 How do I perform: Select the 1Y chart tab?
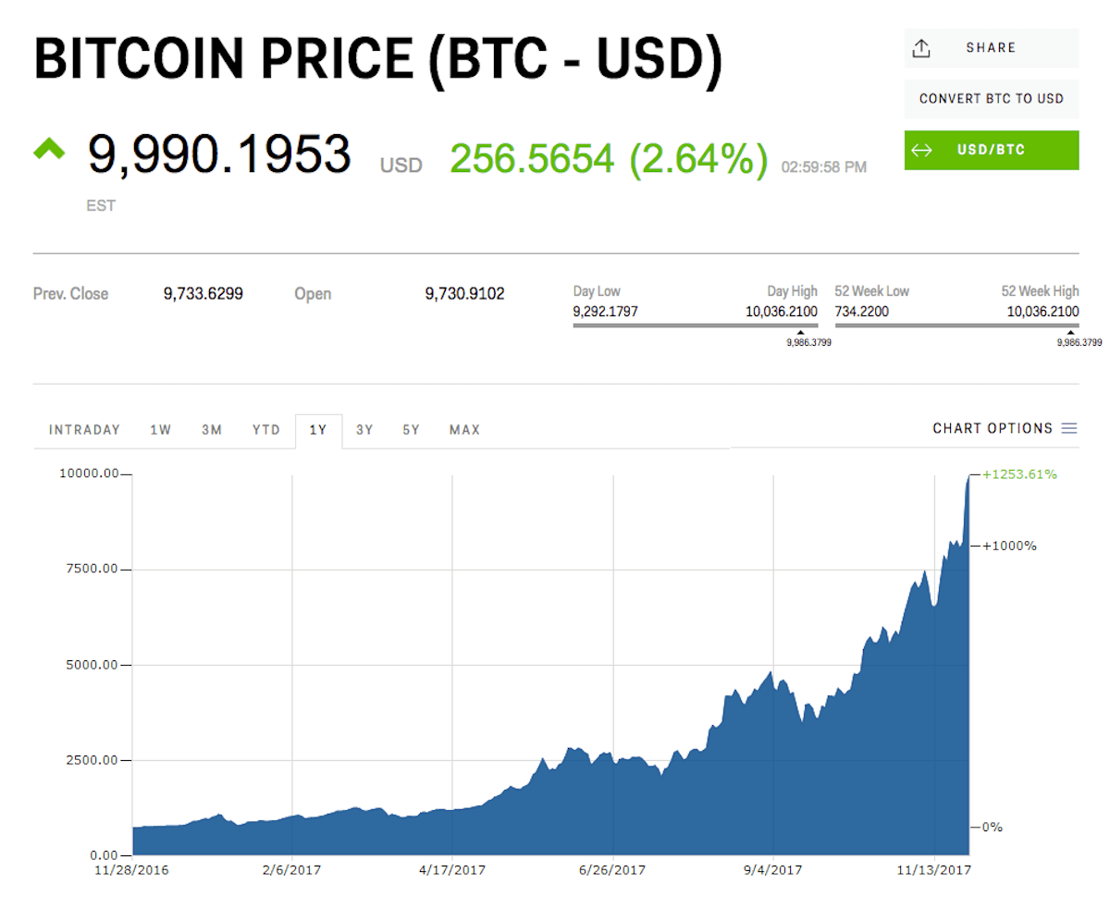pos(318,431)
